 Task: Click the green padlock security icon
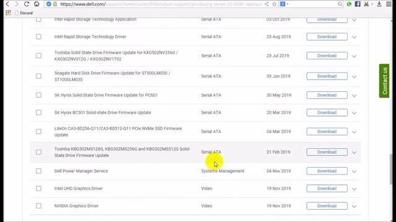click(x=55, y=4)
